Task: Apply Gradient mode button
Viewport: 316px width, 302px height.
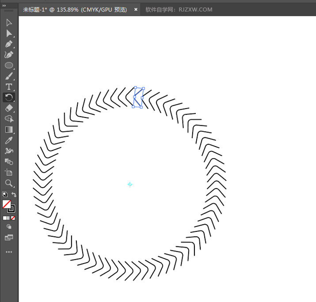Action: [9, 218]
